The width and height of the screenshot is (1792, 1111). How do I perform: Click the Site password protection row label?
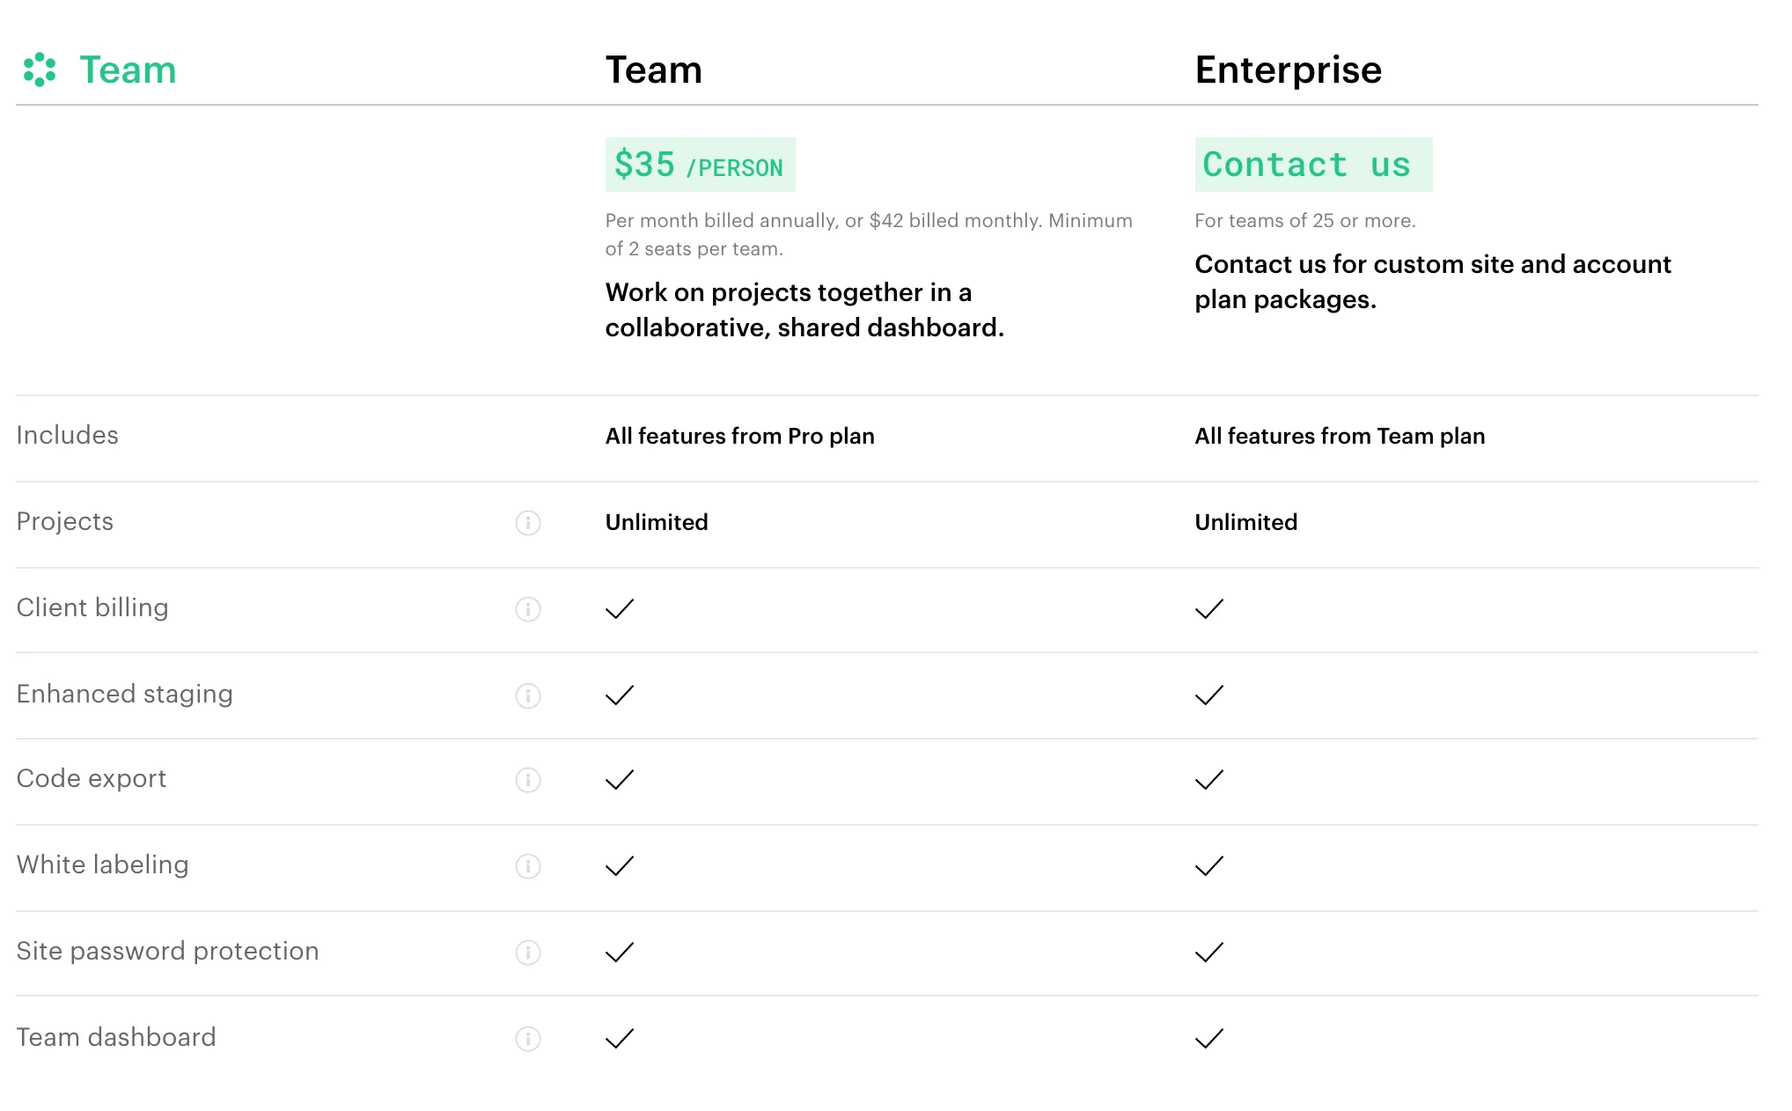[x=167, y=951]
